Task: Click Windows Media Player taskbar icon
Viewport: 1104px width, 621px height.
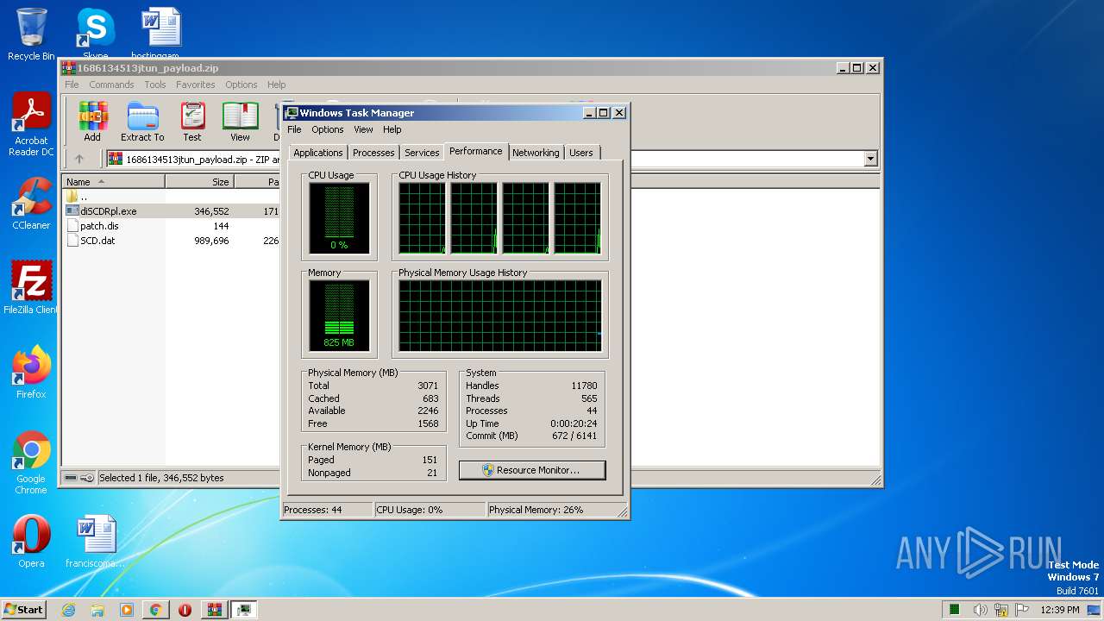Action: tap(127, 610)
